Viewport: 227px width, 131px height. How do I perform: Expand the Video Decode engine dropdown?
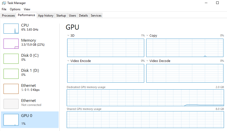147,61
